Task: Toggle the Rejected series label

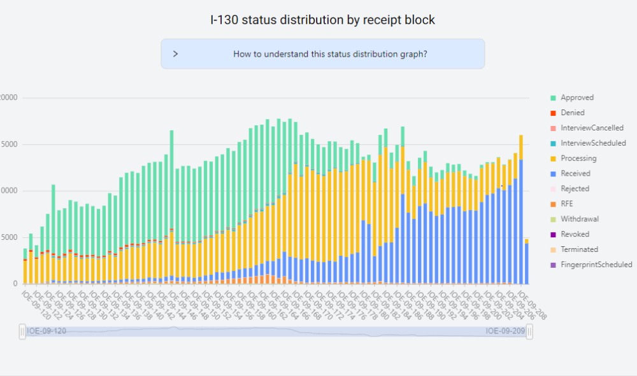Action: point(575,189)
